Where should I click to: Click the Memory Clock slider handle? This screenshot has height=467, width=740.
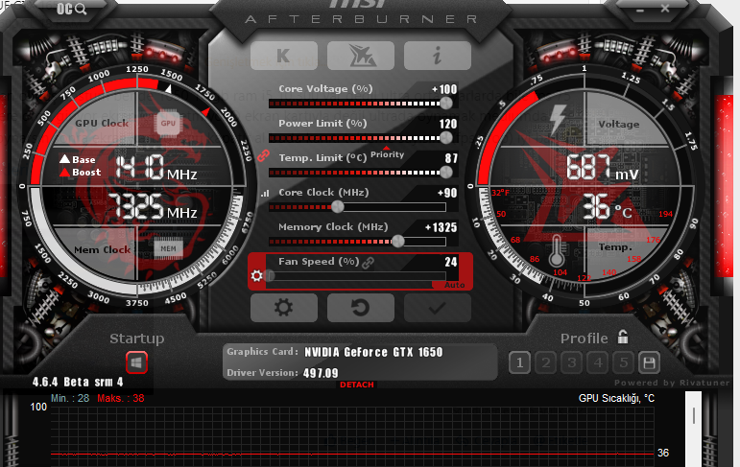tap(398, 241)
